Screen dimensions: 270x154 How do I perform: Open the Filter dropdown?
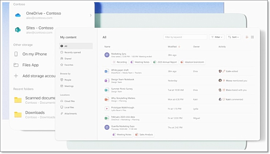pyautogui.click(x=217, y=37)
